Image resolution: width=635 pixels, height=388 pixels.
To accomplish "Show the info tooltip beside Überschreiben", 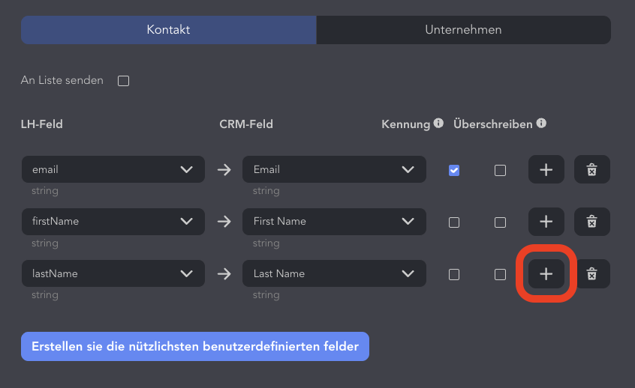I will (541, 124).
